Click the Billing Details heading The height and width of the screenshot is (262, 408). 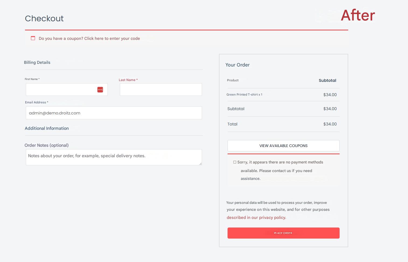pos(37,62)
